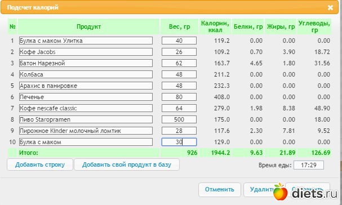Click the proteins value 4.65

pos(256,63)
